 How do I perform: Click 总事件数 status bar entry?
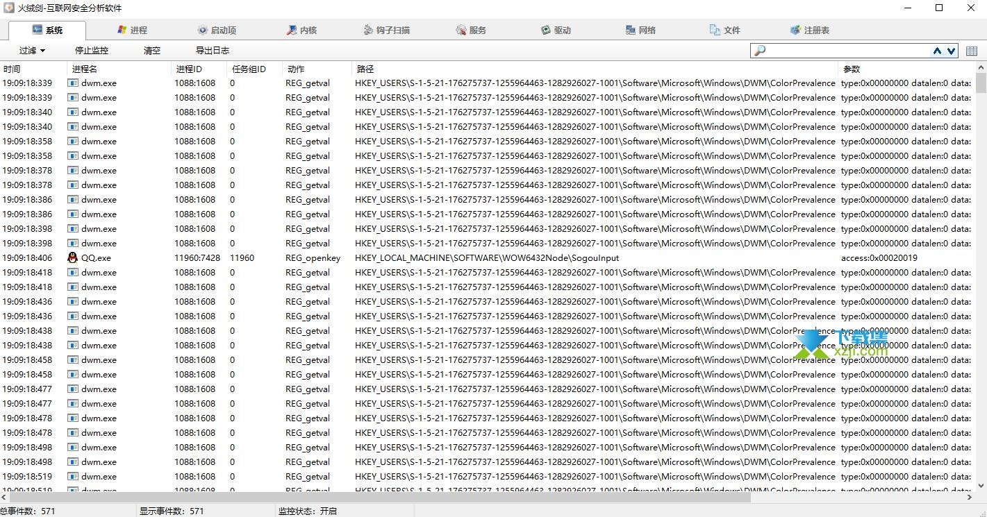pyautogui.click(x=28, y=511)
